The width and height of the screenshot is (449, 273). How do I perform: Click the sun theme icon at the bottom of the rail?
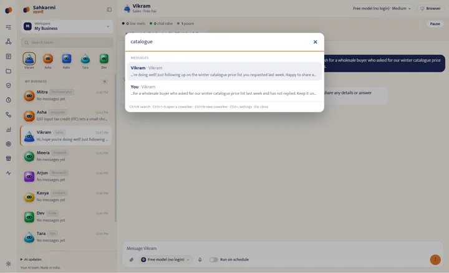(x=9, y=264)
